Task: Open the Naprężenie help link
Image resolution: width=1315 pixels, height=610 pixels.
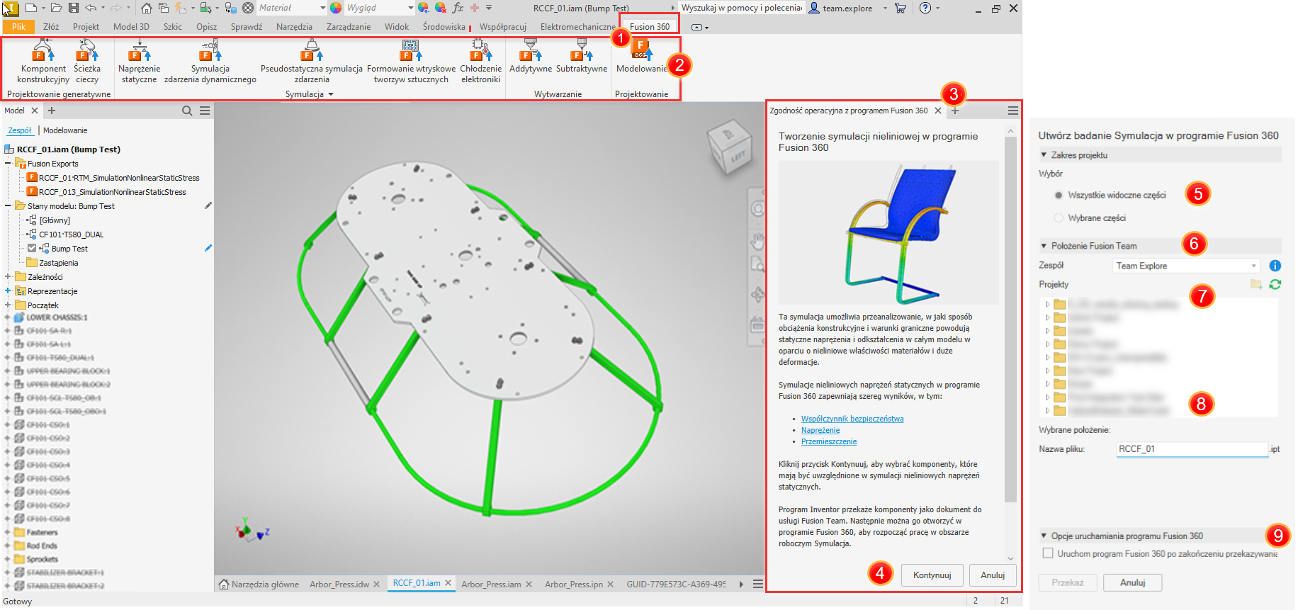Action: click(820, 430)
